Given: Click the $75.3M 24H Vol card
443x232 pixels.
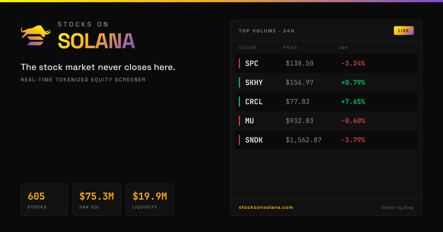Looking at the screenshot, I should (x=97, y=200).
